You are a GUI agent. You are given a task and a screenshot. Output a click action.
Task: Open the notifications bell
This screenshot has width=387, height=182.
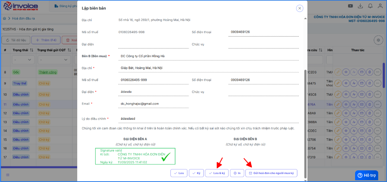[370, 6]
